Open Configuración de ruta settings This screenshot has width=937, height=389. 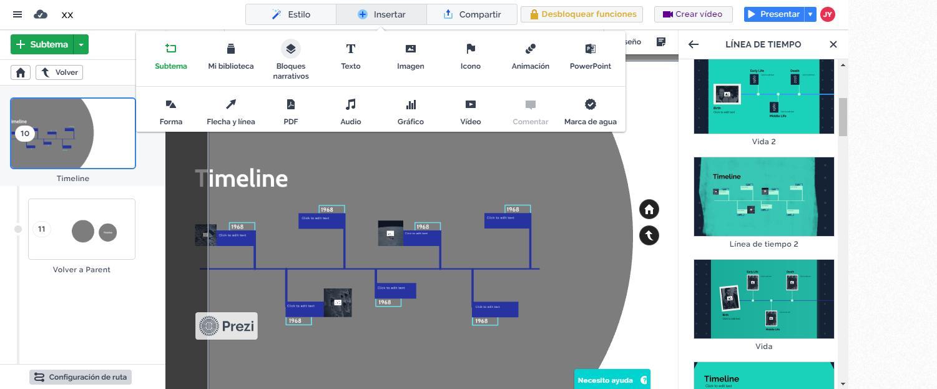(81, 377)
